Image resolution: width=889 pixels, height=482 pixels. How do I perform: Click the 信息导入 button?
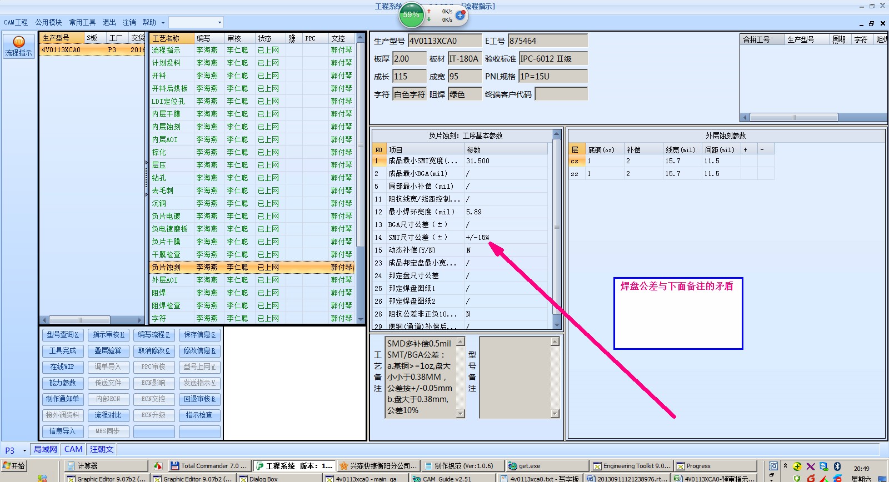coord(63,431)
